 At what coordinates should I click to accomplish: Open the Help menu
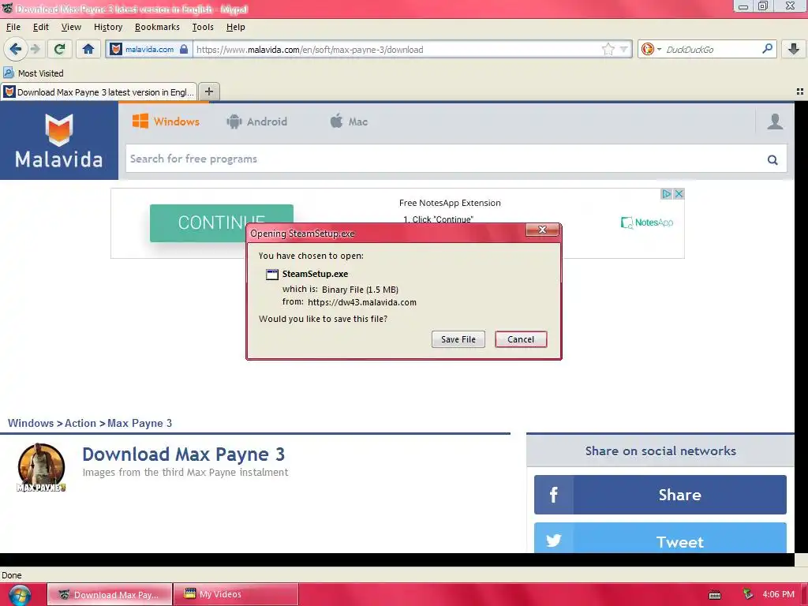pyautogui.click(x=235, y=27)
